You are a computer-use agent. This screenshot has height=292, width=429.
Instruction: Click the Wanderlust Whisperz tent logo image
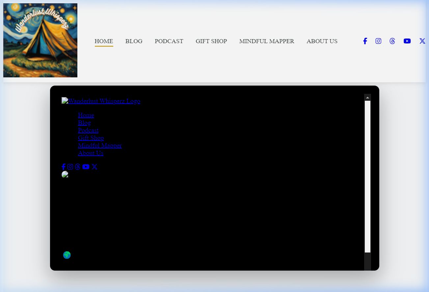pos(40,40)
